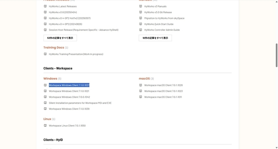Open HyWorks Training Presentation article
278x149 pixels.
pyautogui.click(x=76, y=54)
